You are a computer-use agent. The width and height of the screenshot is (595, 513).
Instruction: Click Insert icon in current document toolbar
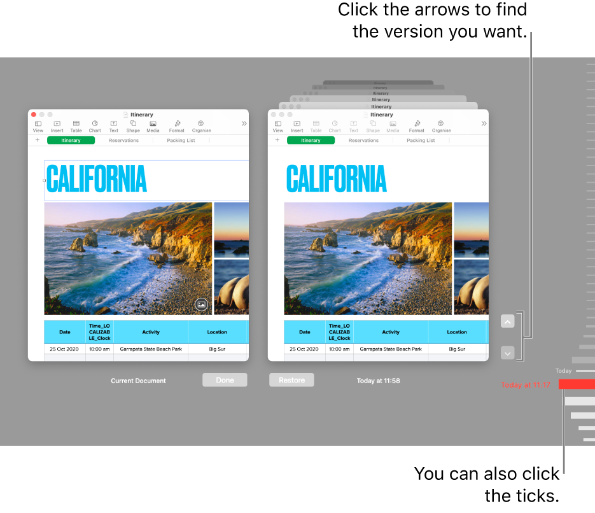click(57, 127)
